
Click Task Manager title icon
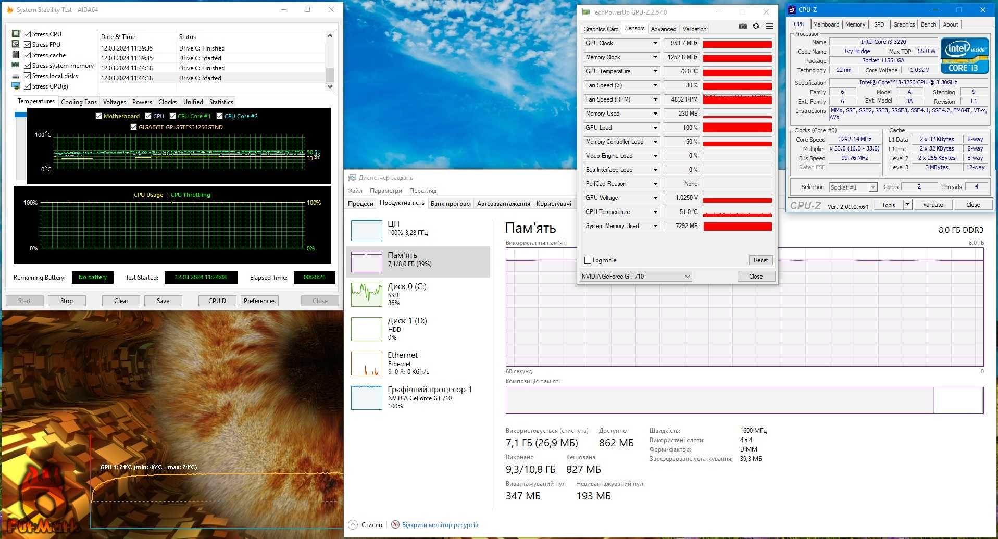click(352, 178)
